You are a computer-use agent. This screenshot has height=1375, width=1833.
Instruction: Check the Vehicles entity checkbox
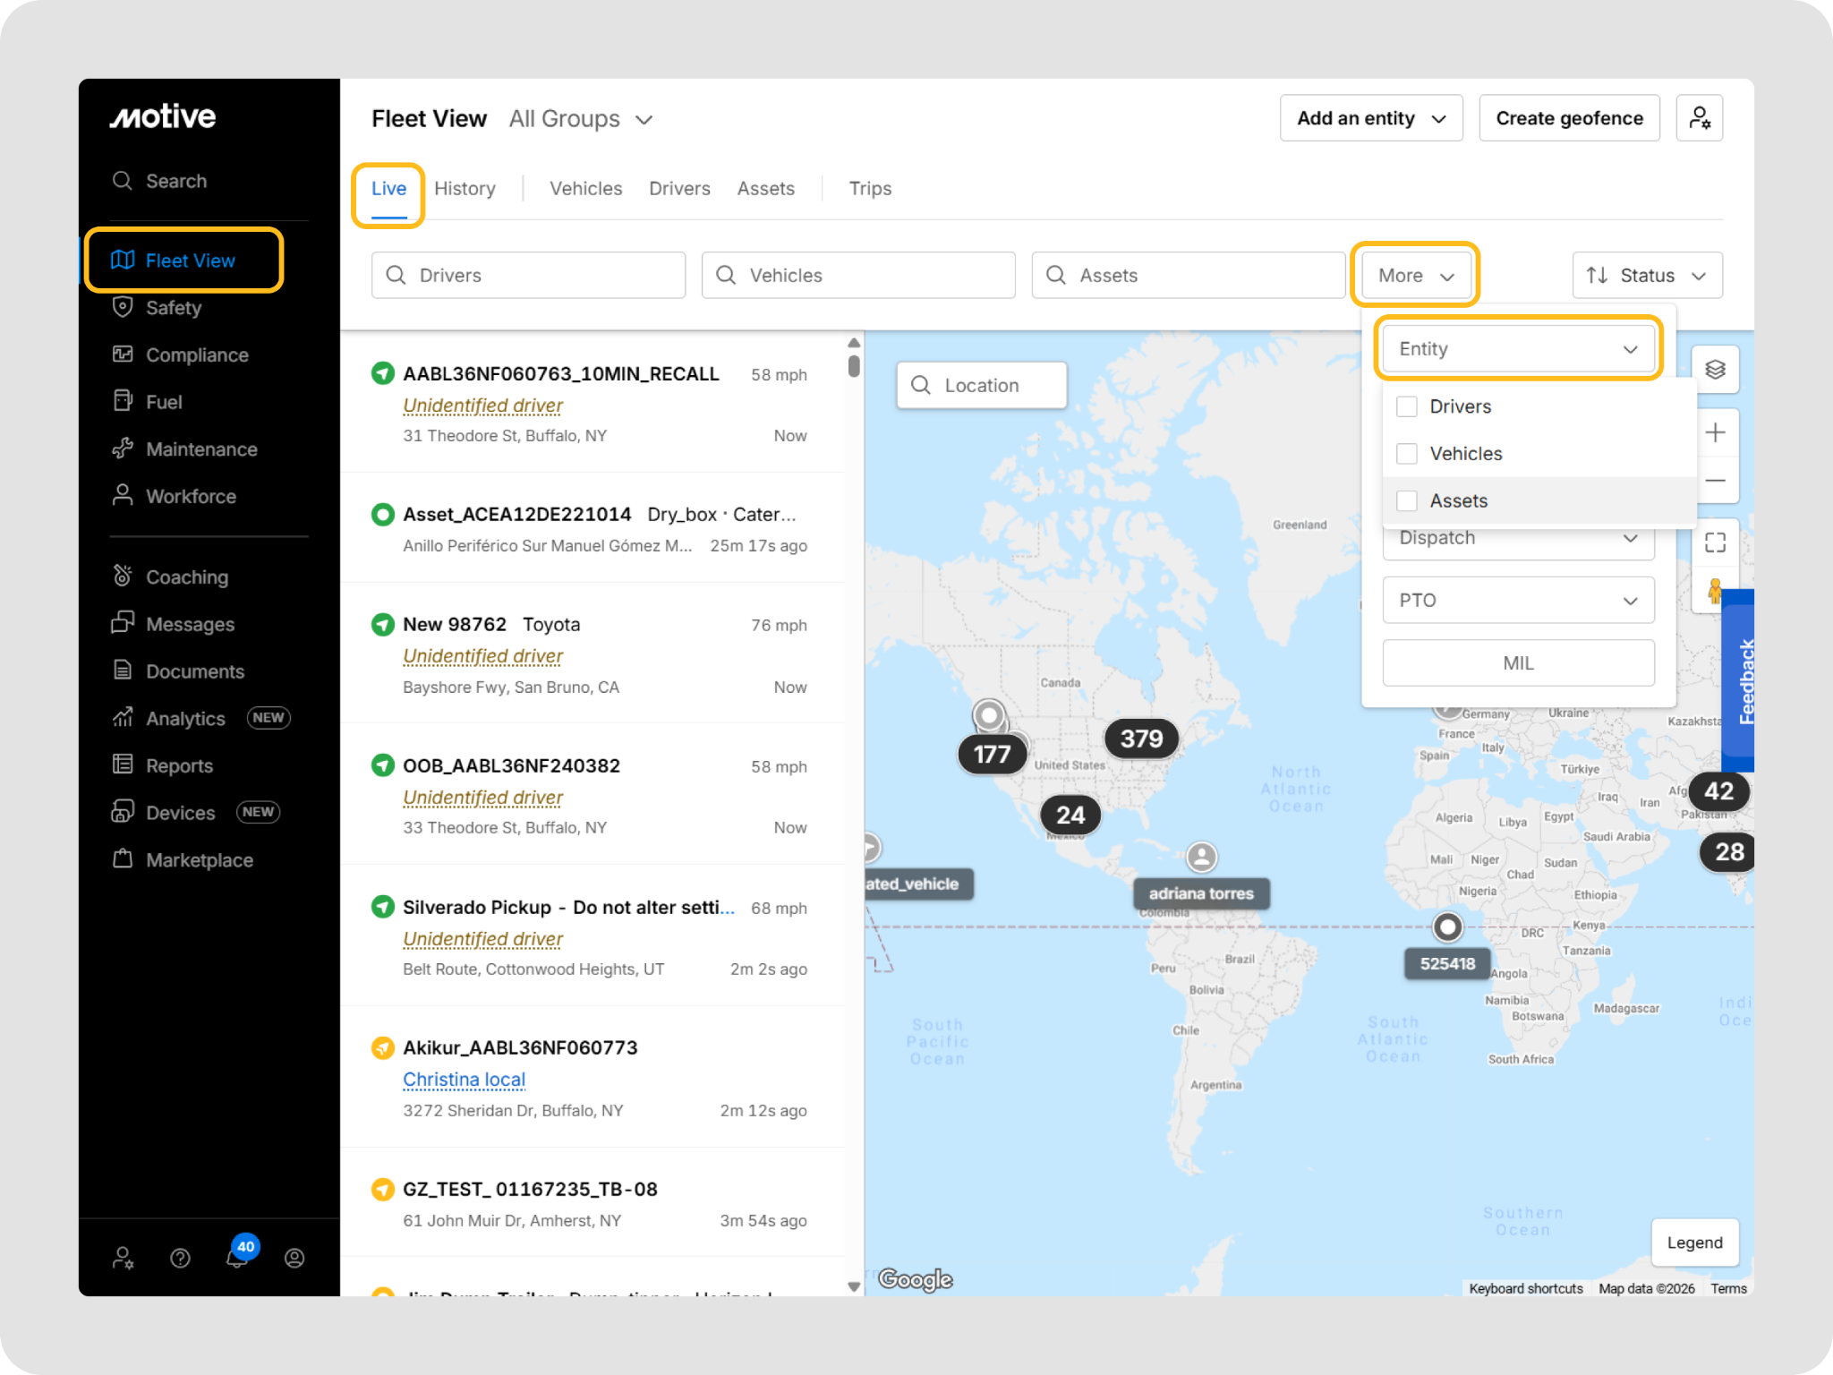point(1407,454)
